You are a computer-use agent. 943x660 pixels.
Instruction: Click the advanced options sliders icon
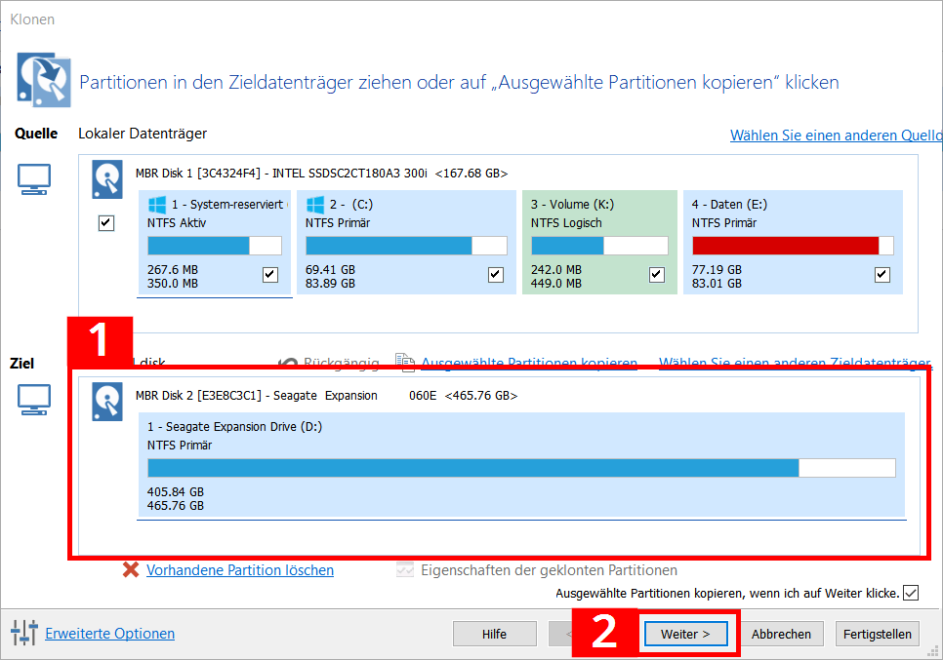point(24,634)
